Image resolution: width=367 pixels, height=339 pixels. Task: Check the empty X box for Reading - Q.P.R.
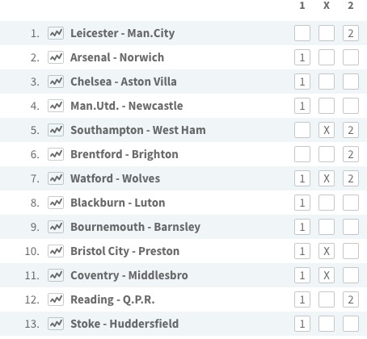pyautogui.click(x=327, y=299)
